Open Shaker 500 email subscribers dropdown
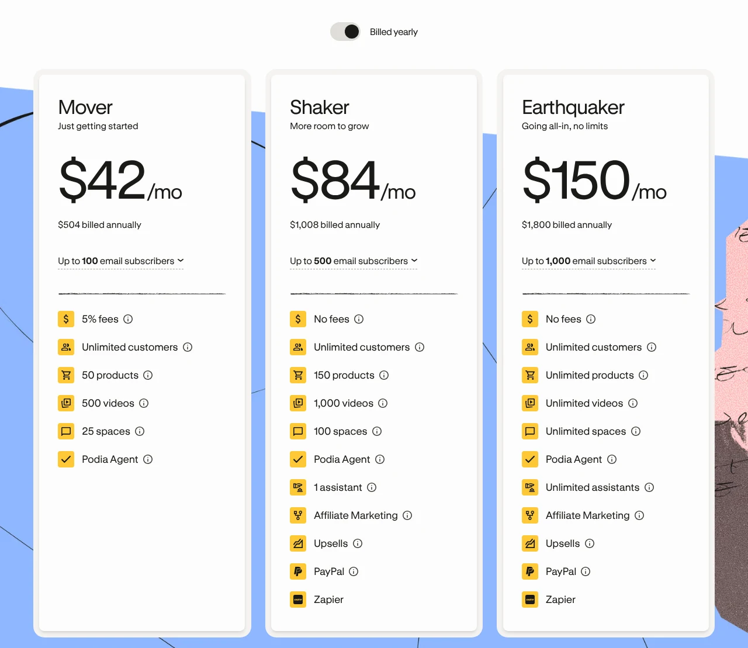The width and height of the screenshot is (748, 648). 354,261
